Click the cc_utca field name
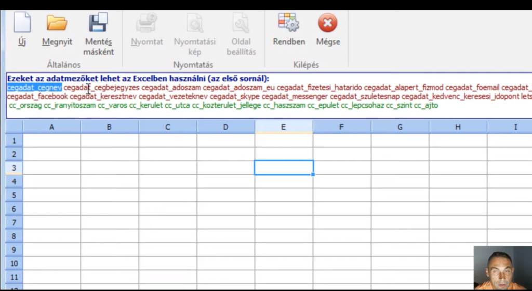Screen dimensions: 532x291 click(x=178, y=105)
